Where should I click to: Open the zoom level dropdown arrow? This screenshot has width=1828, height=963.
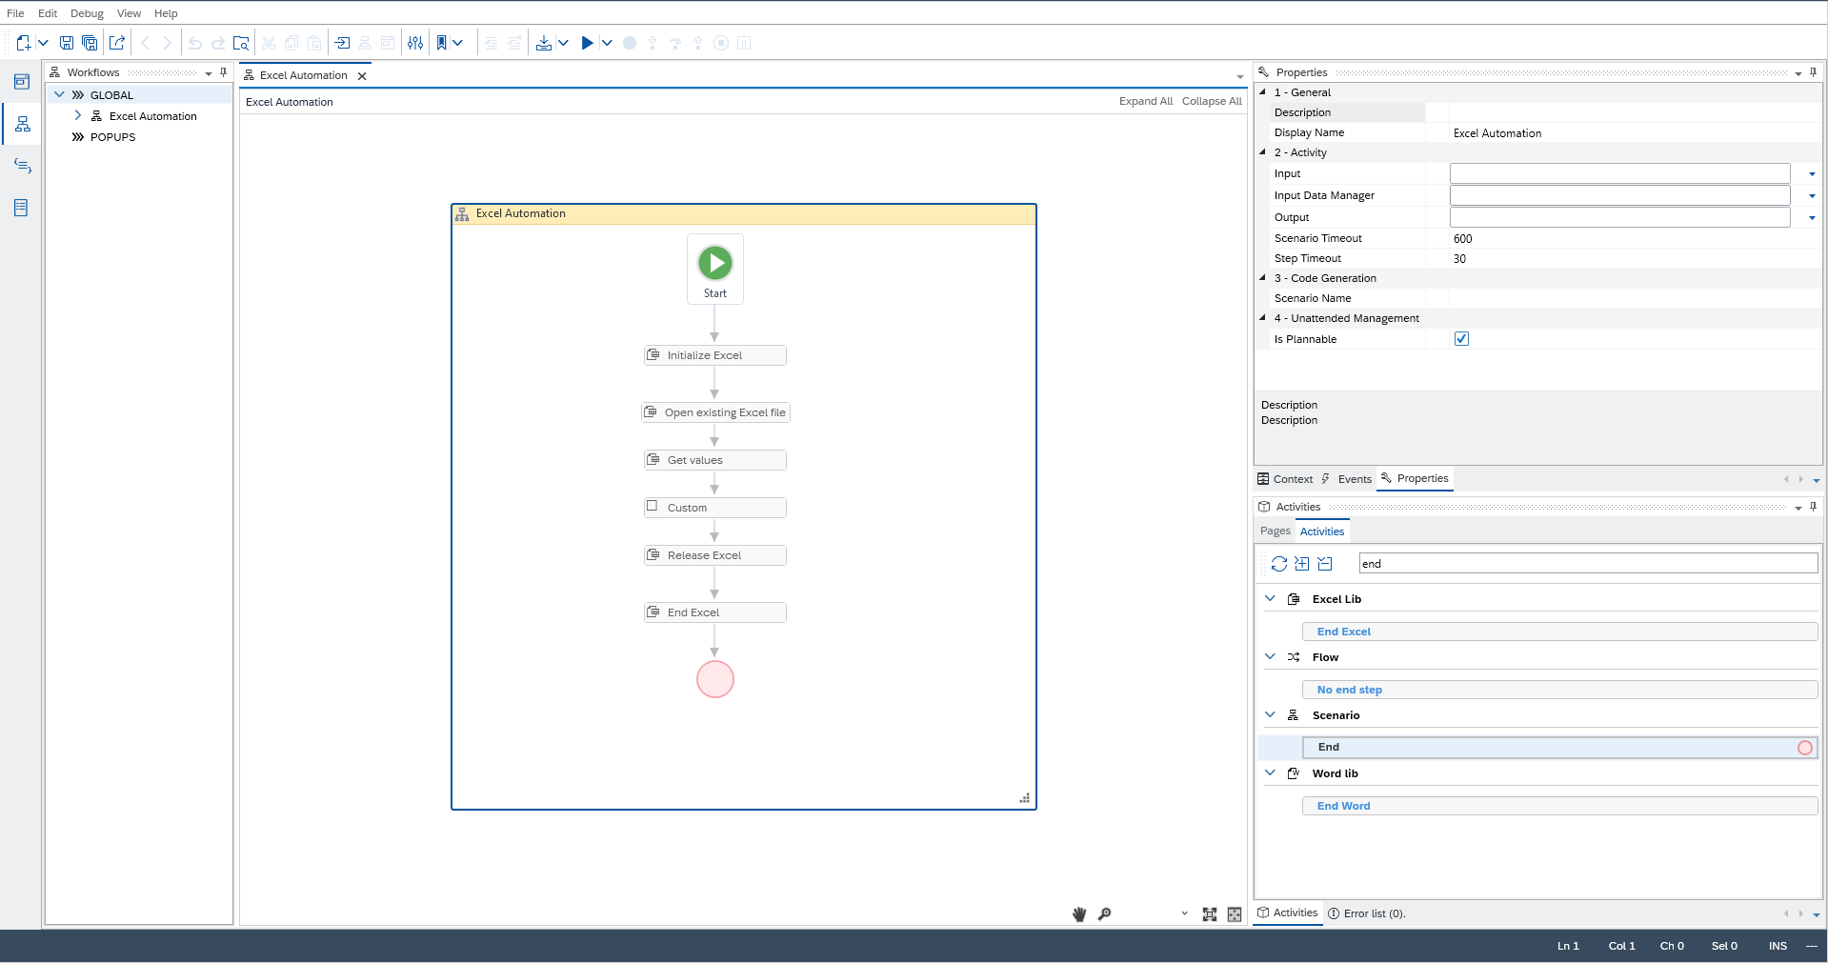click(x=1185, y=913)
